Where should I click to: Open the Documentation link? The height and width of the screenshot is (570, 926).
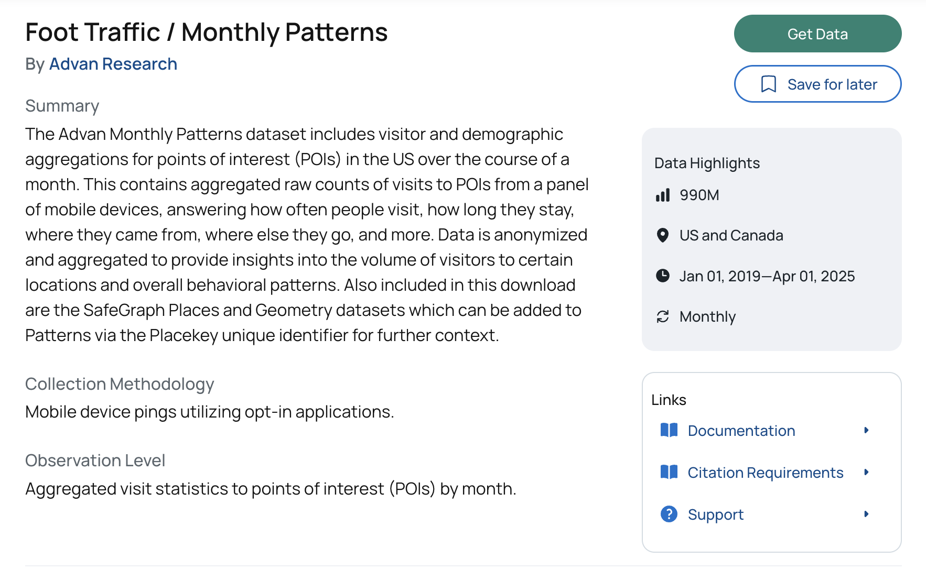click(x=741, y=431)
